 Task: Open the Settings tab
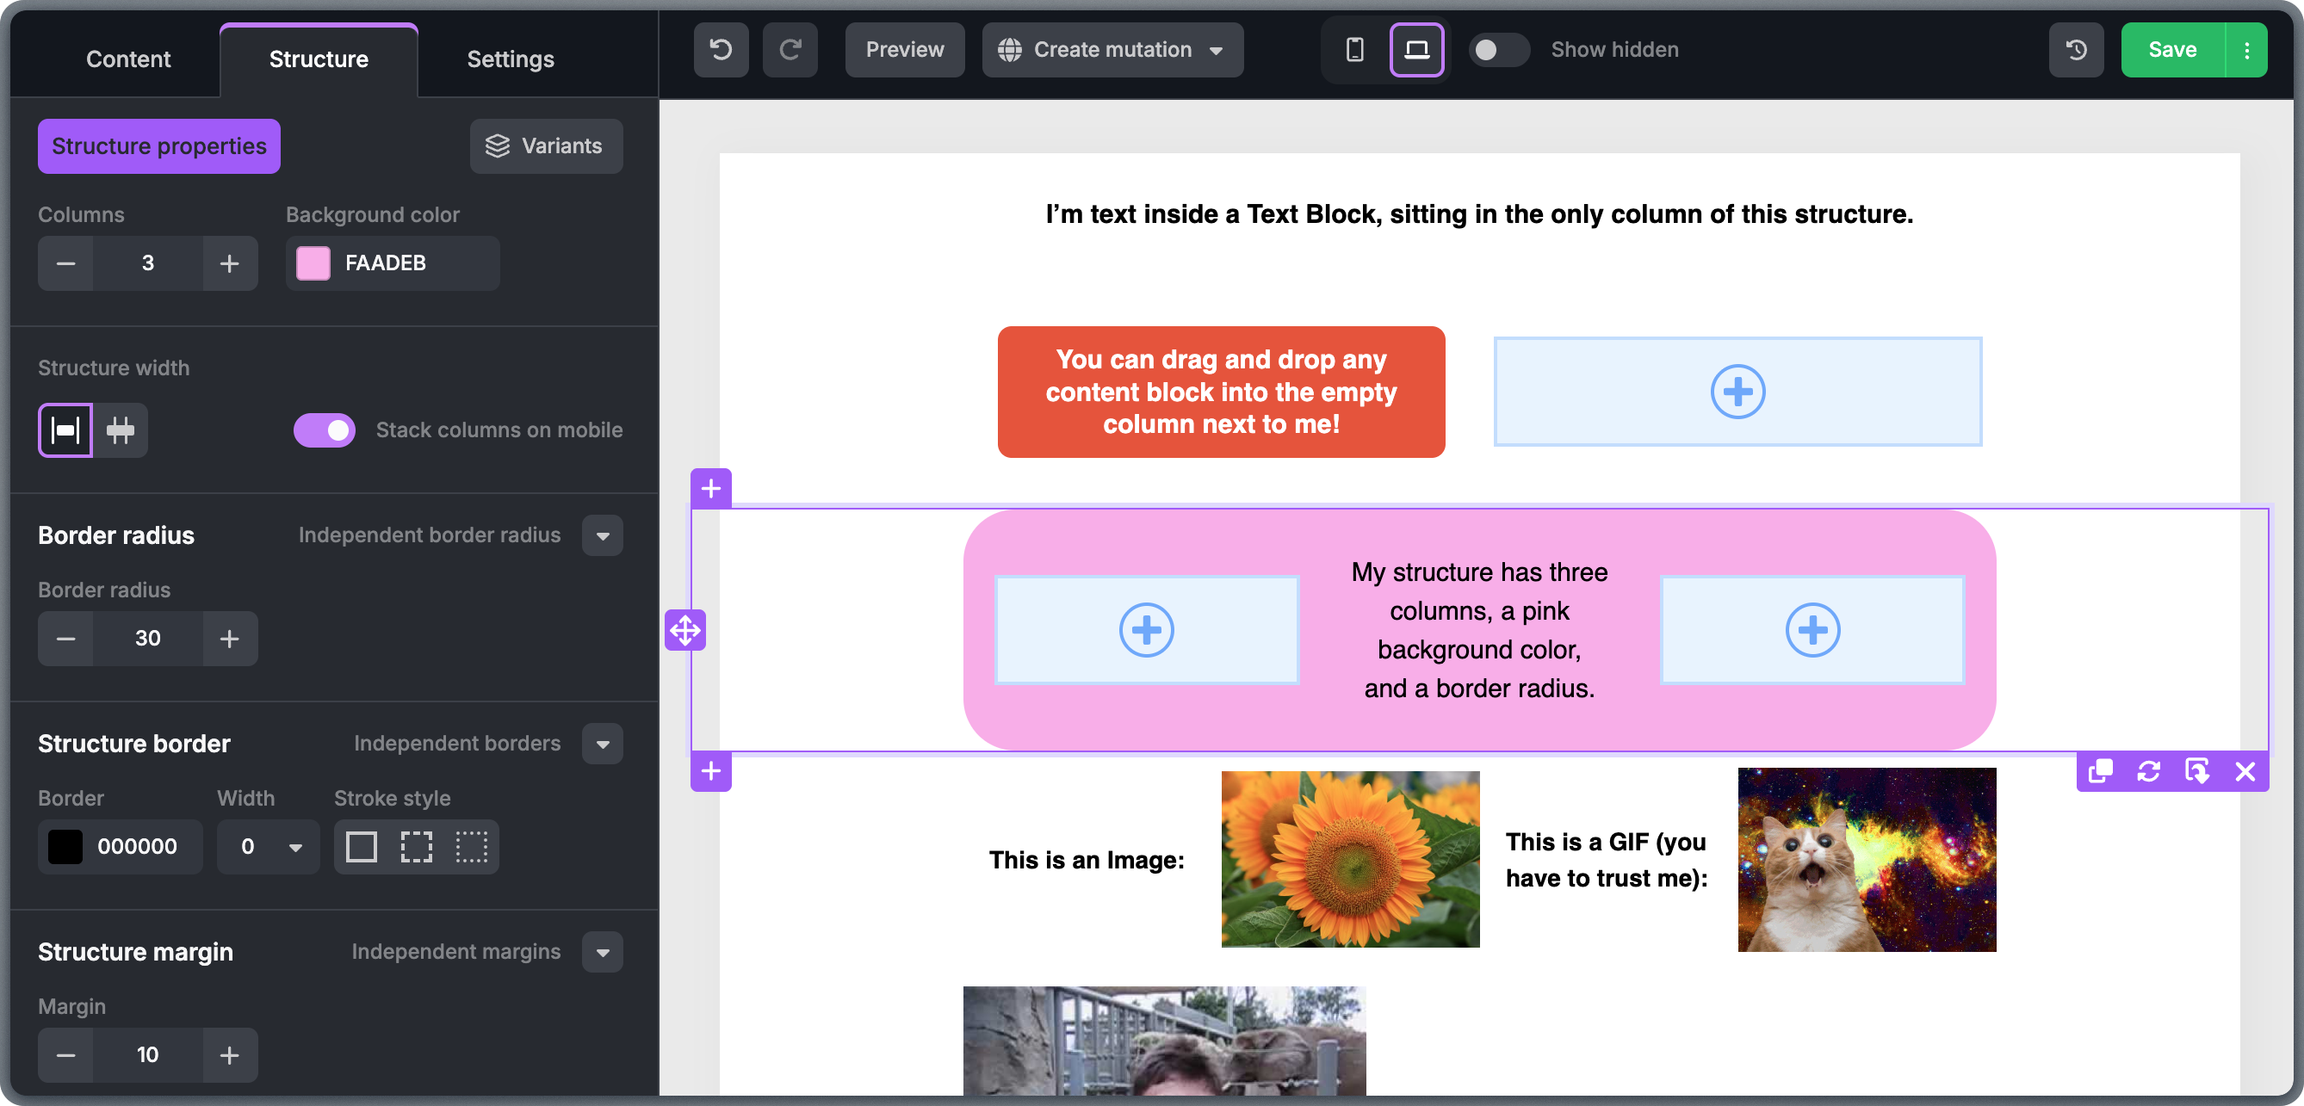pos(510,59)
